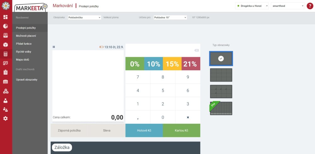
Task: Open Možnosti placení menu item
Action: (x=30, y=36)
